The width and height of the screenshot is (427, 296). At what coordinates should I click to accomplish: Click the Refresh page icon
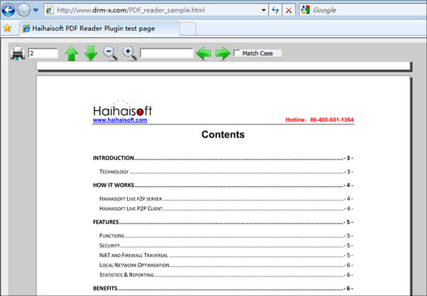275,10
